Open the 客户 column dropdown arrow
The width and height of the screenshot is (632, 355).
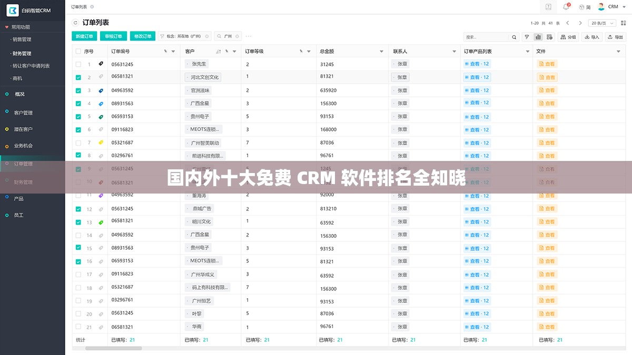pos(234,52)
